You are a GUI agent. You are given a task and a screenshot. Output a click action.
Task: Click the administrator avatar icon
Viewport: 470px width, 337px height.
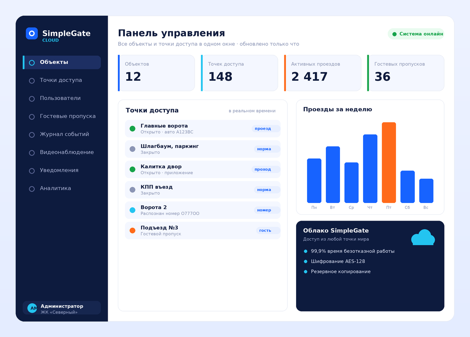[x=32, y=308]
